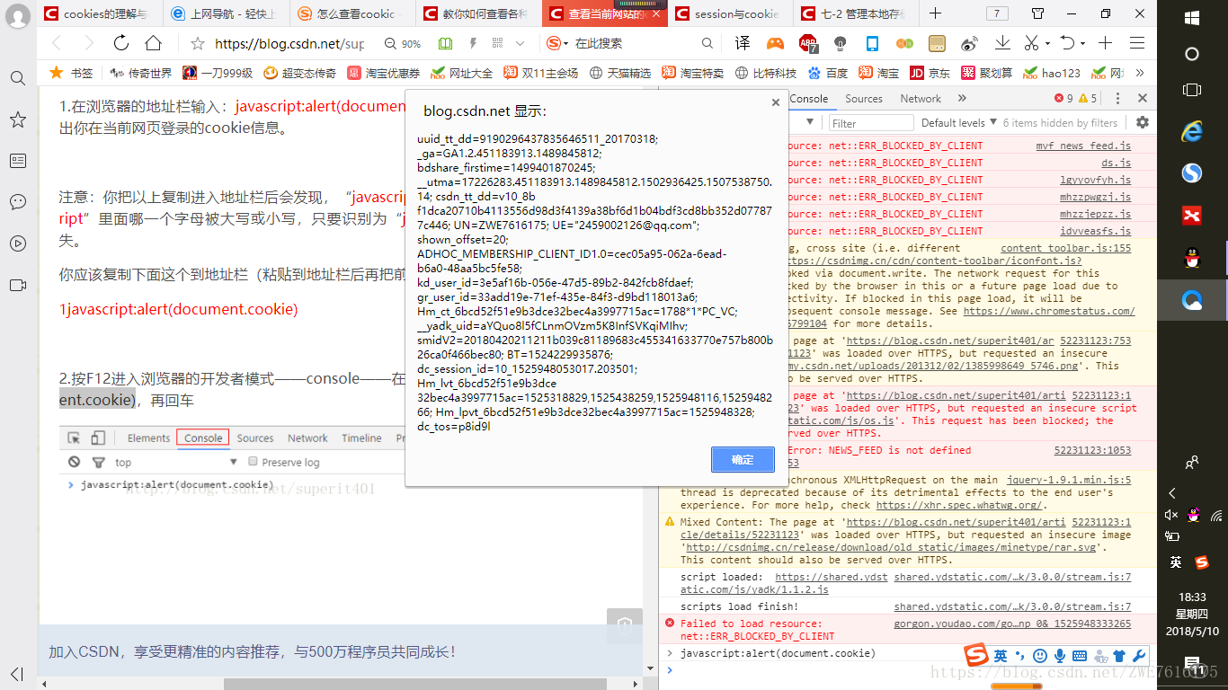Open the ABP ad blocker extension icon
This screenshot has width=1228, height=690.
point(807,43)
